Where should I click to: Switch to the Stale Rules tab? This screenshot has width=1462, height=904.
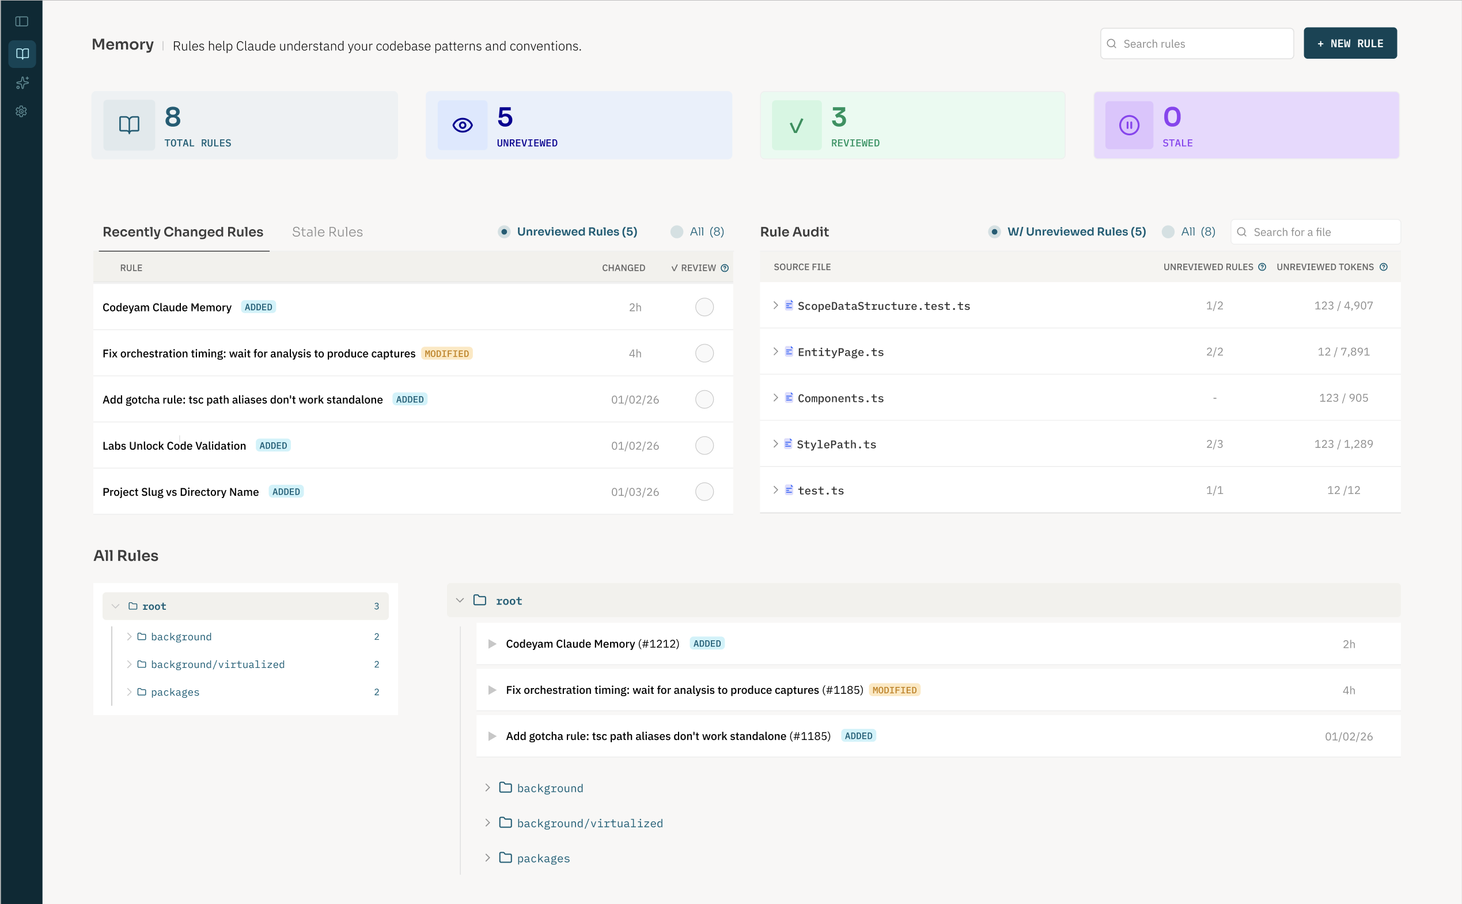point(327,232)
